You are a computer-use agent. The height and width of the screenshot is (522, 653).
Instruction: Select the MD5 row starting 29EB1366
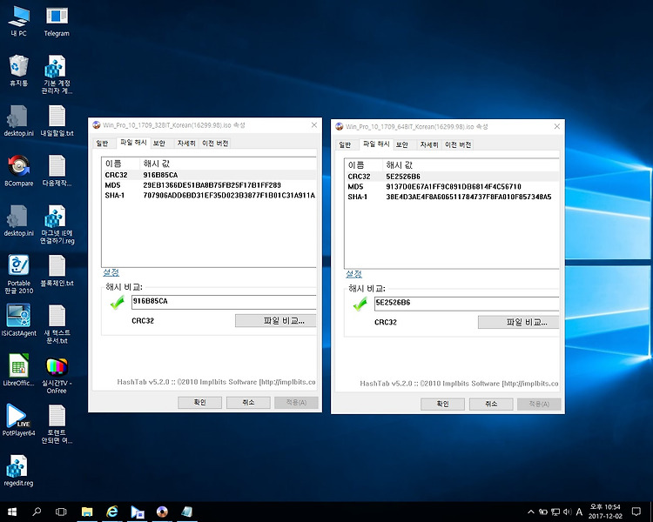click(x=209, y=185)
